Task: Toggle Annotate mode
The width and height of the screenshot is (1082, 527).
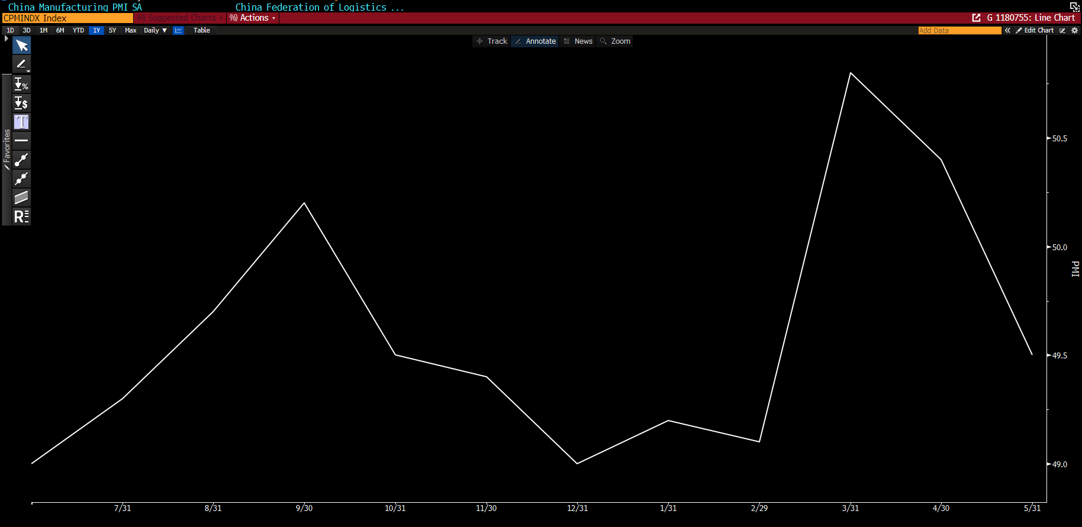Action: point(535,41)
